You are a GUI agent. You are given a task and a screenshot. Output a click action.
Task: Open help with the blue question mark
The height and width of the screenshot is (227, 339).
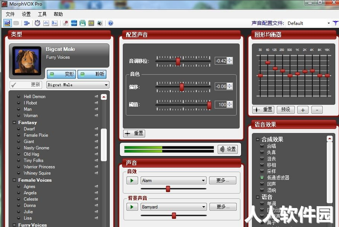click(111, 23)
